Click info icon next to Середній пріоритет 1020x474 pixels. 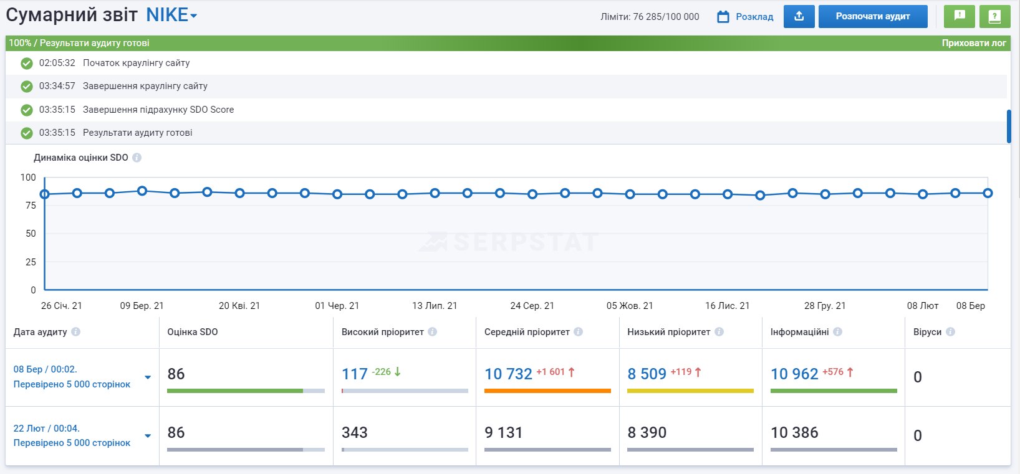[x=579, y=332]
